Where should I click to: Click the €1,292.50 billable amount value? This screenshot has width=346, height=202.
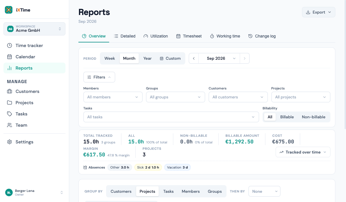coord(239,142)
